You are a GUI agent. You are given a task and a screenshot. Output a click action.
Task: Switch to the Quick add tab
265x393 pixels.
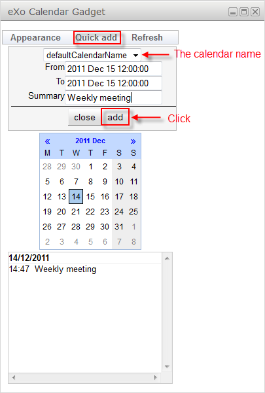click(96, 37)
